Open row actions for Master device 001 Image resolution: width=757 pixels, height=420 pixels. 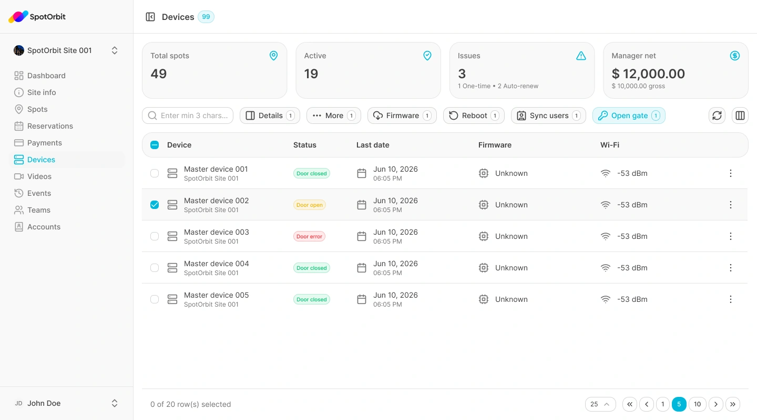coord(731,173)
